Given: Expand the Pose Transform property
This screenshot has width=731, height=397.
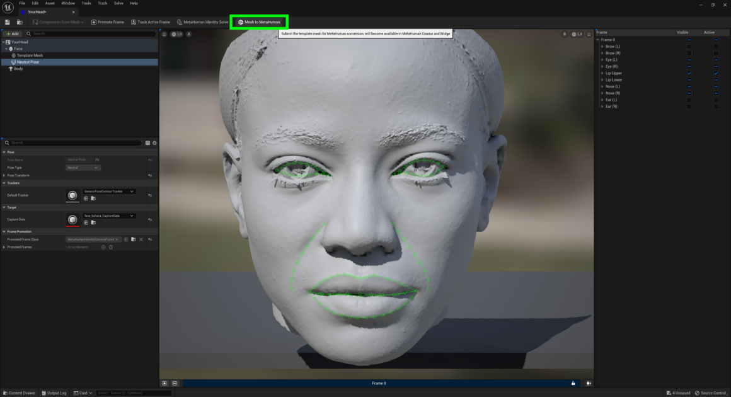Looking at the screenshot, I should tap(4, 176).
